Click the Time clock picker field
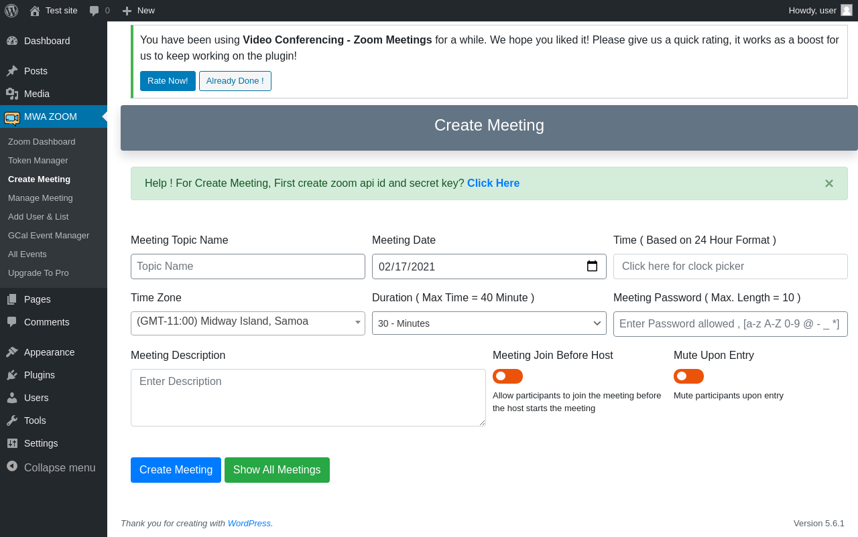Image resolution: width=858 pixels, height=537 pixels. point(731,266)
